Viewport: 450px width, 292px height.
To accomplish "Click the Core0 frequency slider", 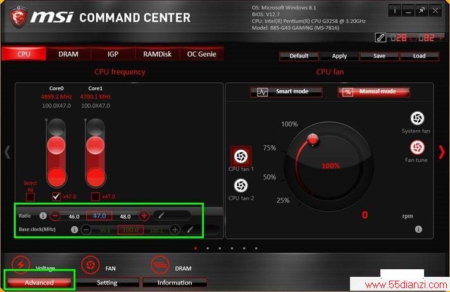I will pos(56,154).
